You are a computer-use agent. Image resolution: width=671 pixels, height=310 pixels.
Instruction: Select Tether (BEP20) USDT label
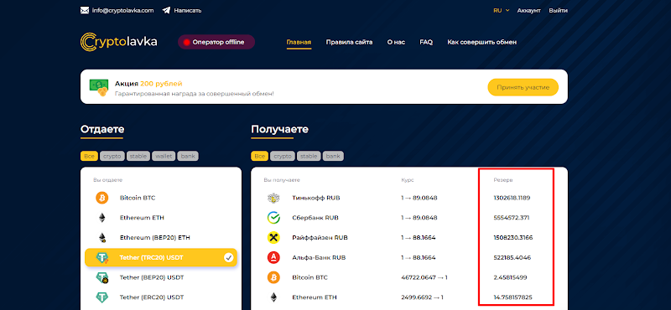click(152, 277)
